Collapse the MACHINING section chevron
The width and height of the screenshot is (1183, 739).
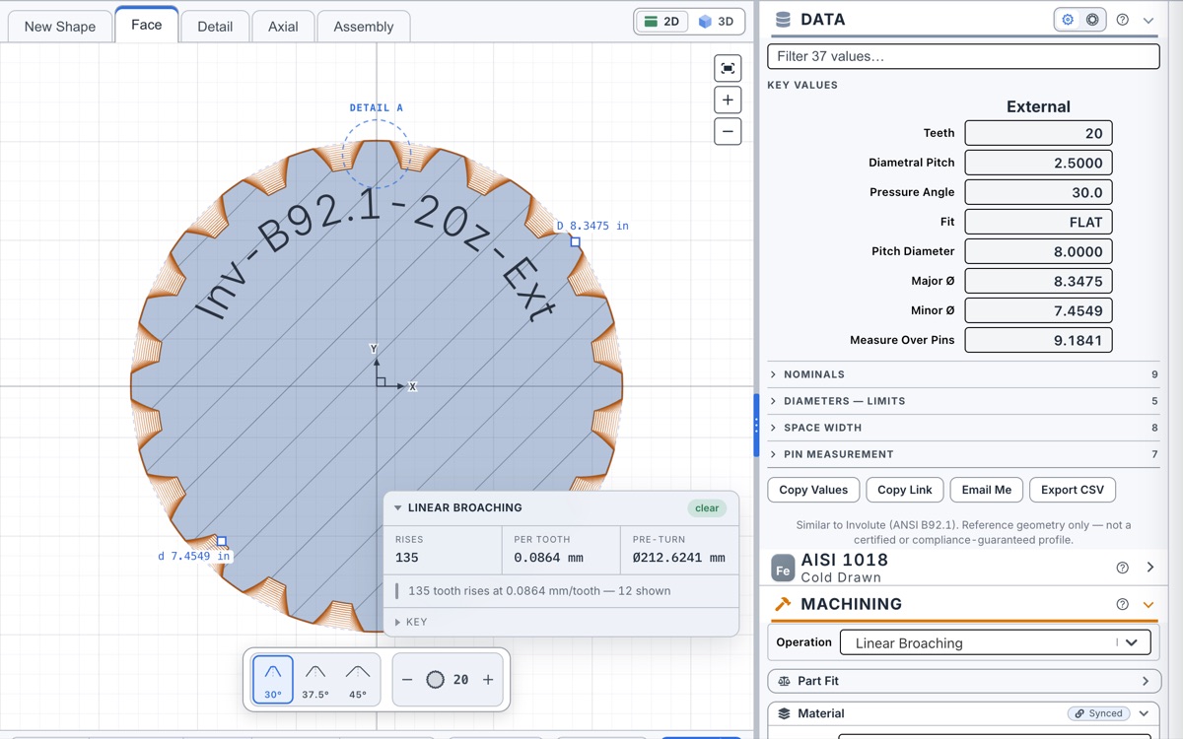point(1148,604)
